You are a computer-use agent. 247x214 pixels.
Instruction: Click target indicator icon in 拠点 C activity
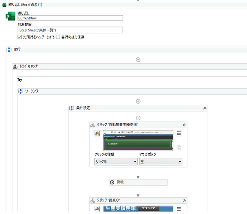point(97,209)
